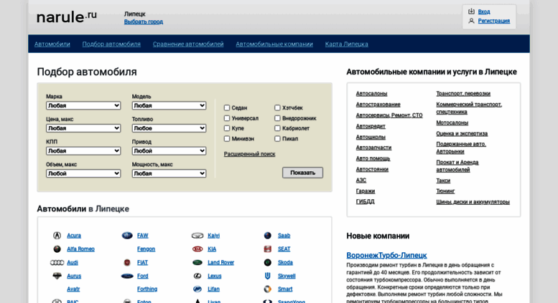Viewport: 558px width, 303px height.
Task: Click the Вход link
Action: pos(484,11)
